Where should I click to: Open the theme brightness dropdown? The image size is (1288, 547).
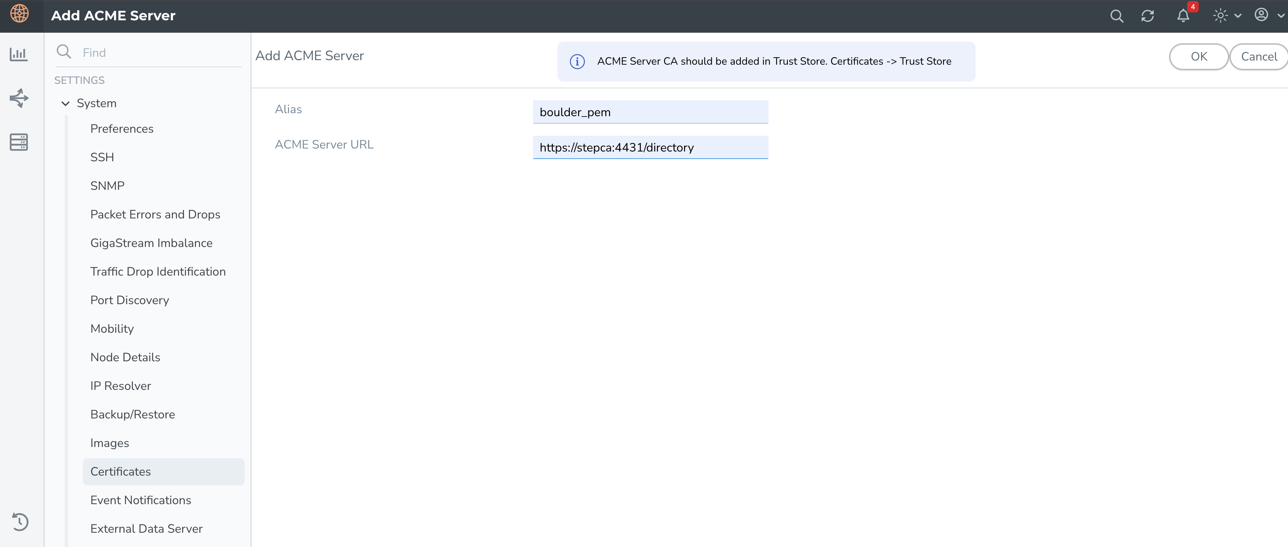point(1227,16)
